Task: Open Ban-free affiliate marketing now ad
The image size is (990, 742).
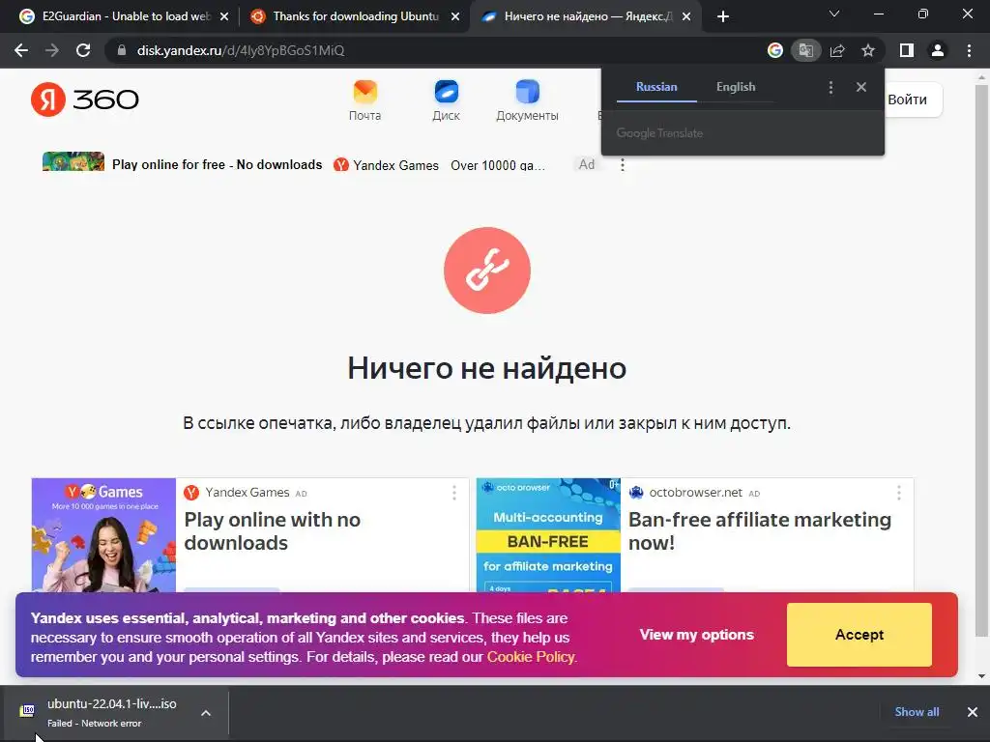Action: (x=760, y=531)
